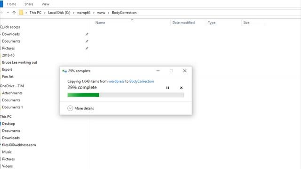Screen dimensions: 301x169
Task: Open Pictures under This PC
Action: 8,159
